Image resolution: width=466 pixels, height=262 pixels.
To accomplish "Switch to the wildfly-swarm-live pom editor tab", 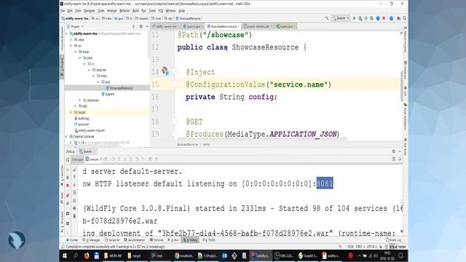I will pos(165,26).
